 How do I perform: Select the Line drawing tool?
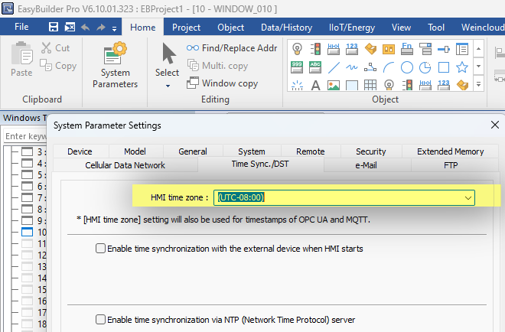tap(334, 67)
